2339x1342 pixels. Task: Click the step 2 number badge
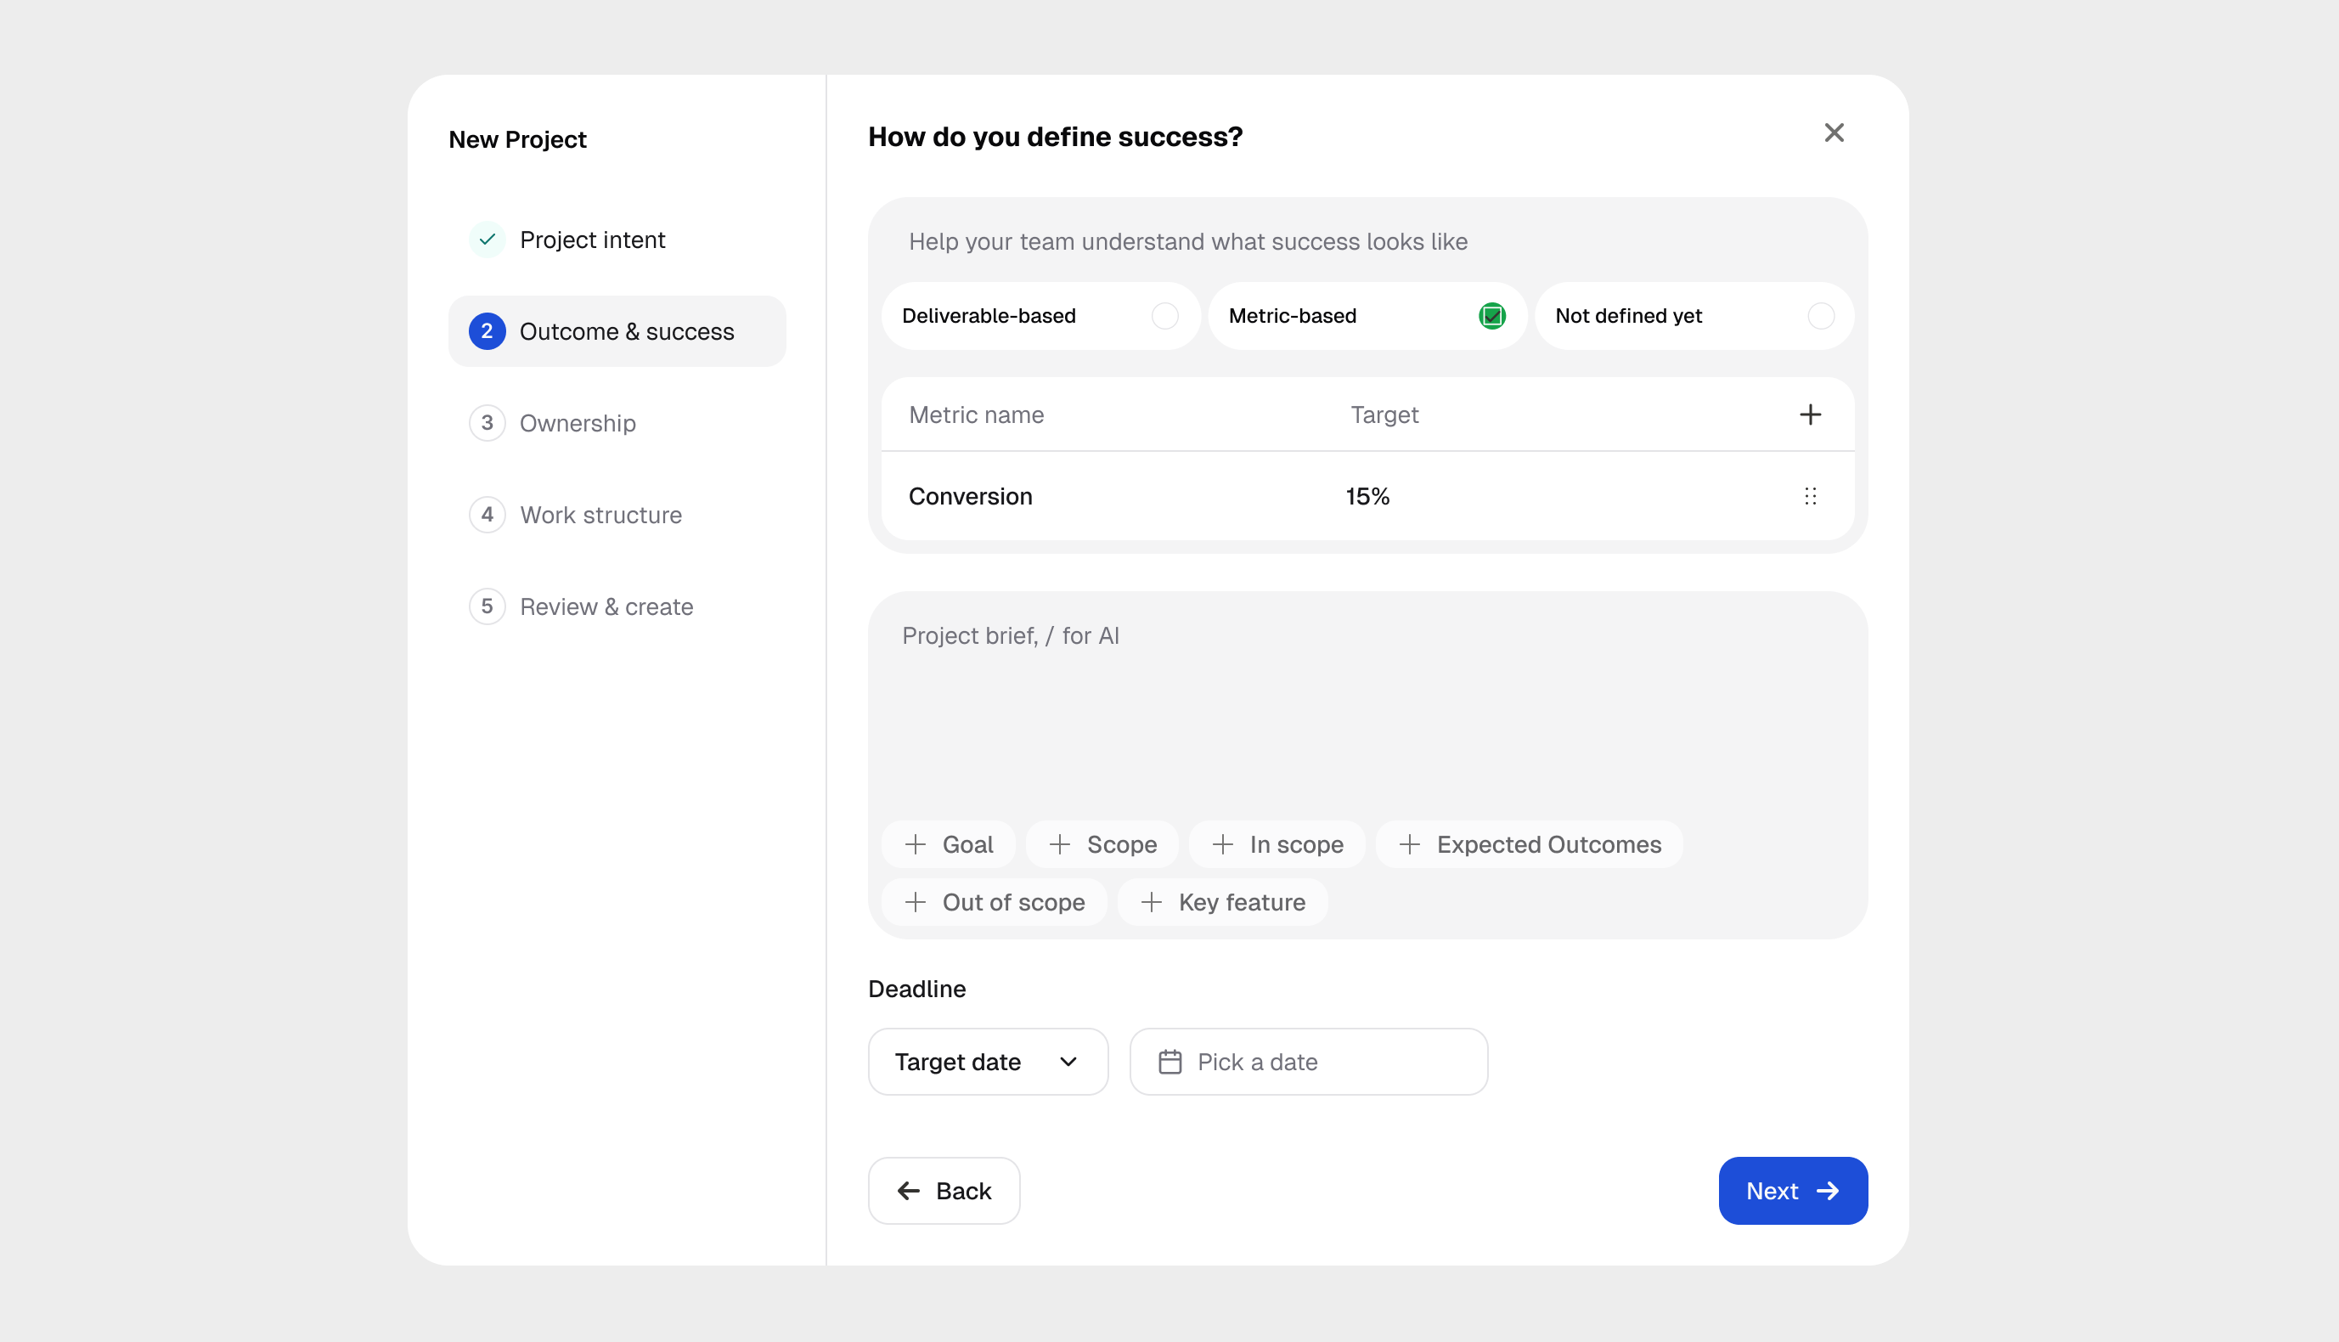pyautogui.click(x=488, y=332)
